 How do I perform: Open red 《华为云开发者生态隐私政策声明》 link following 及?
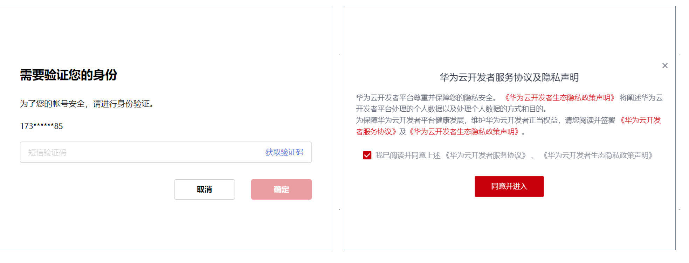[464, 132]
